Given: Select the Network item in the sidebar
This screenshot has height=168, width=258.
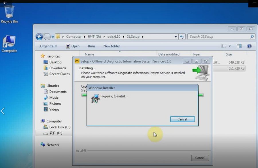Looking at the screenshot, I should pyautogui.click(x=53, y=145).
